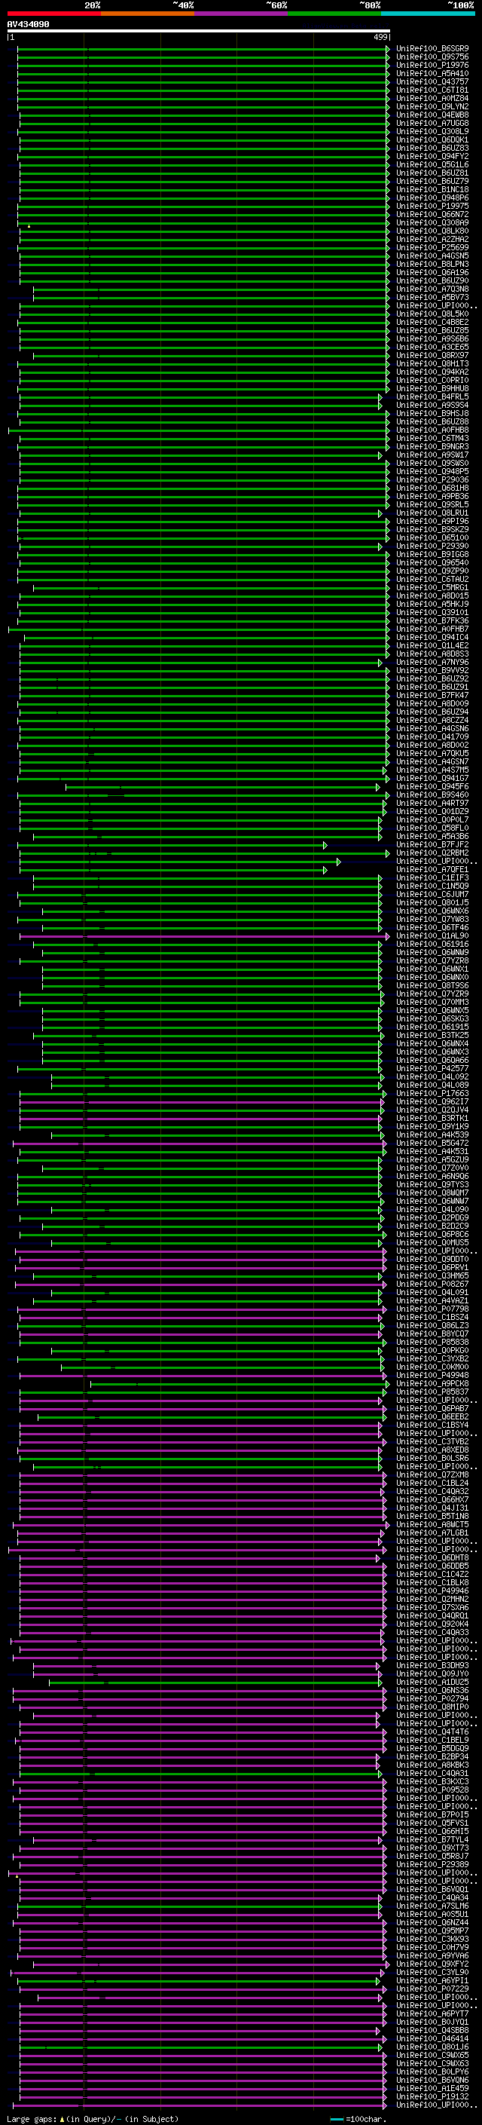Select hit label UniRef100_P07798
This screenshot has height=2125, width=482.
[x=432, y=1309]
